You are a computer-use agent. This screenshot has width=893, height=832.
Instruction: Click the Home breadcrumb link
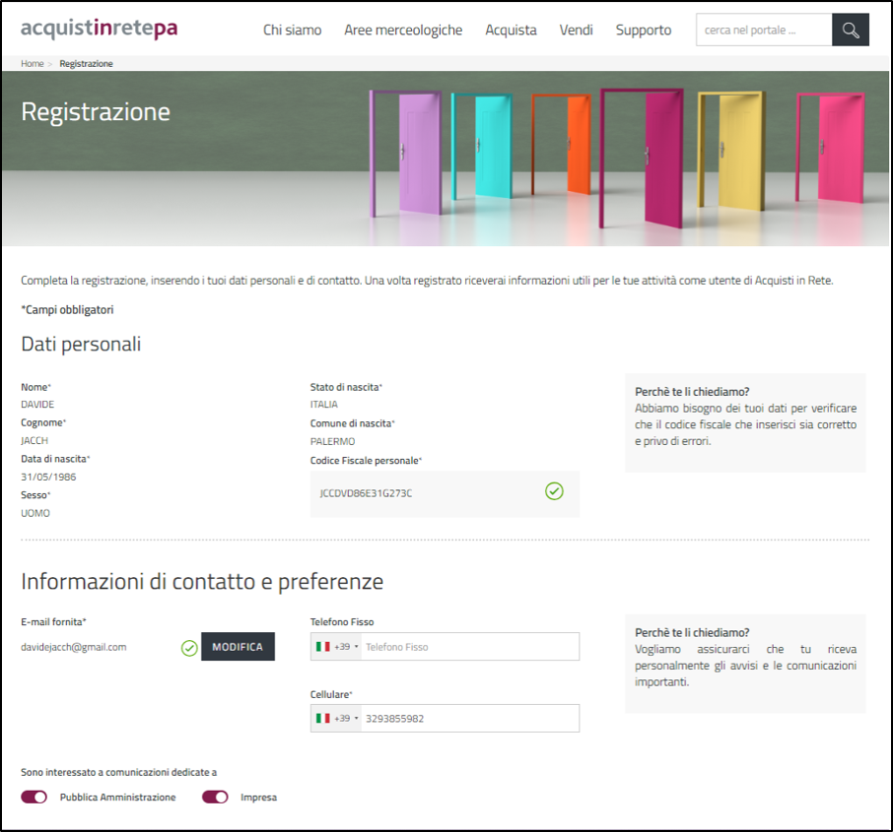click(x=33, y=64)
